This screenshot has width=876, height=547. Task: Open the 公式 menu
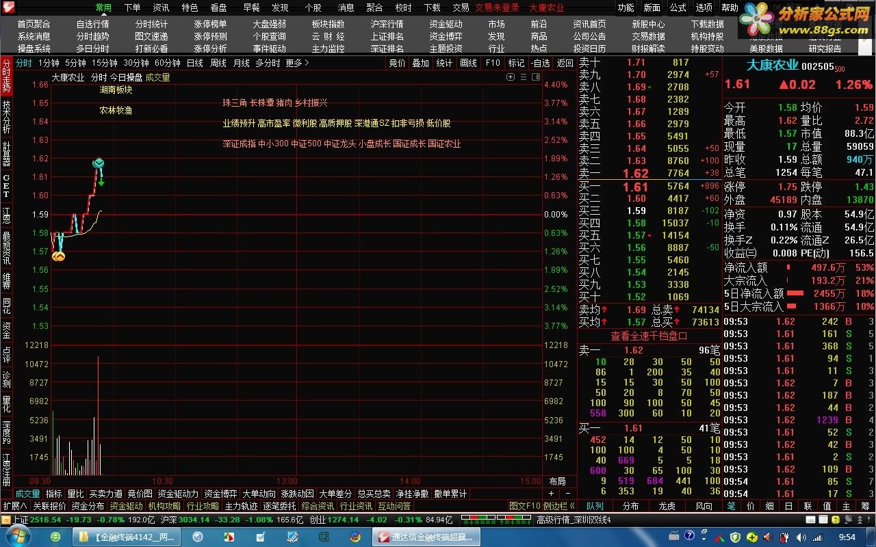(678, 8)
